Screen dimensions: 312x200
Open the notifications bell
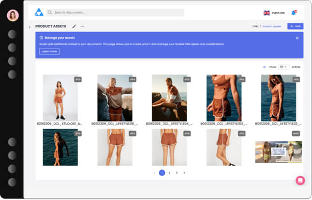point(294,13)
